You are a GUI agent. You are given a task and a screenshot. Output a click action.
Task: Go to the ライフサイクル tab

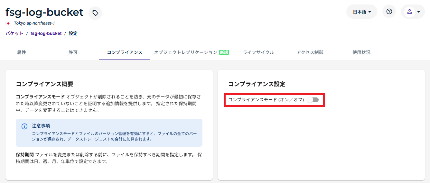coord(258,52)
